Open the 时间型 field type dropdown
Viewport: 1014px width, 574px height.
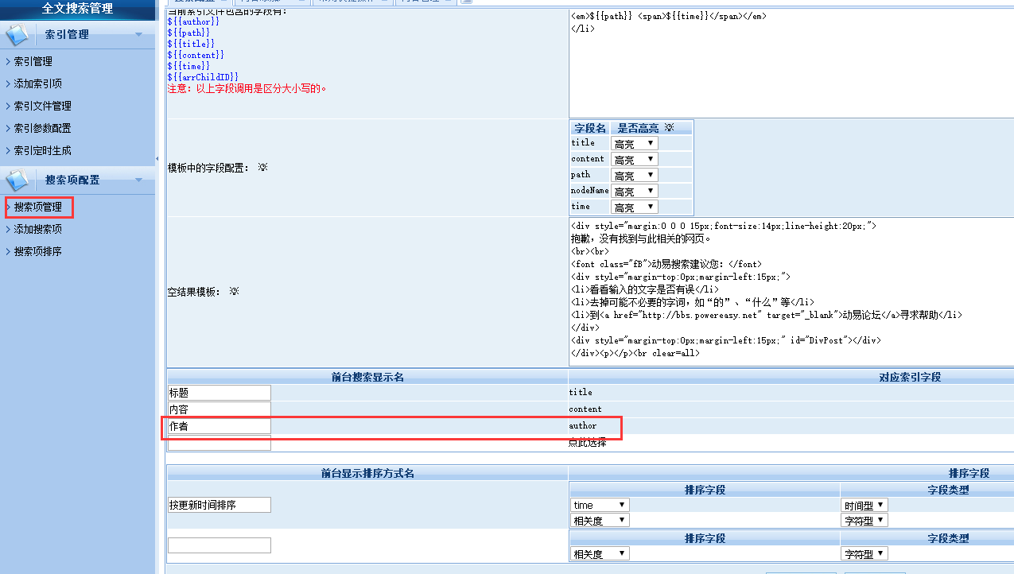[x=864, y=505]
